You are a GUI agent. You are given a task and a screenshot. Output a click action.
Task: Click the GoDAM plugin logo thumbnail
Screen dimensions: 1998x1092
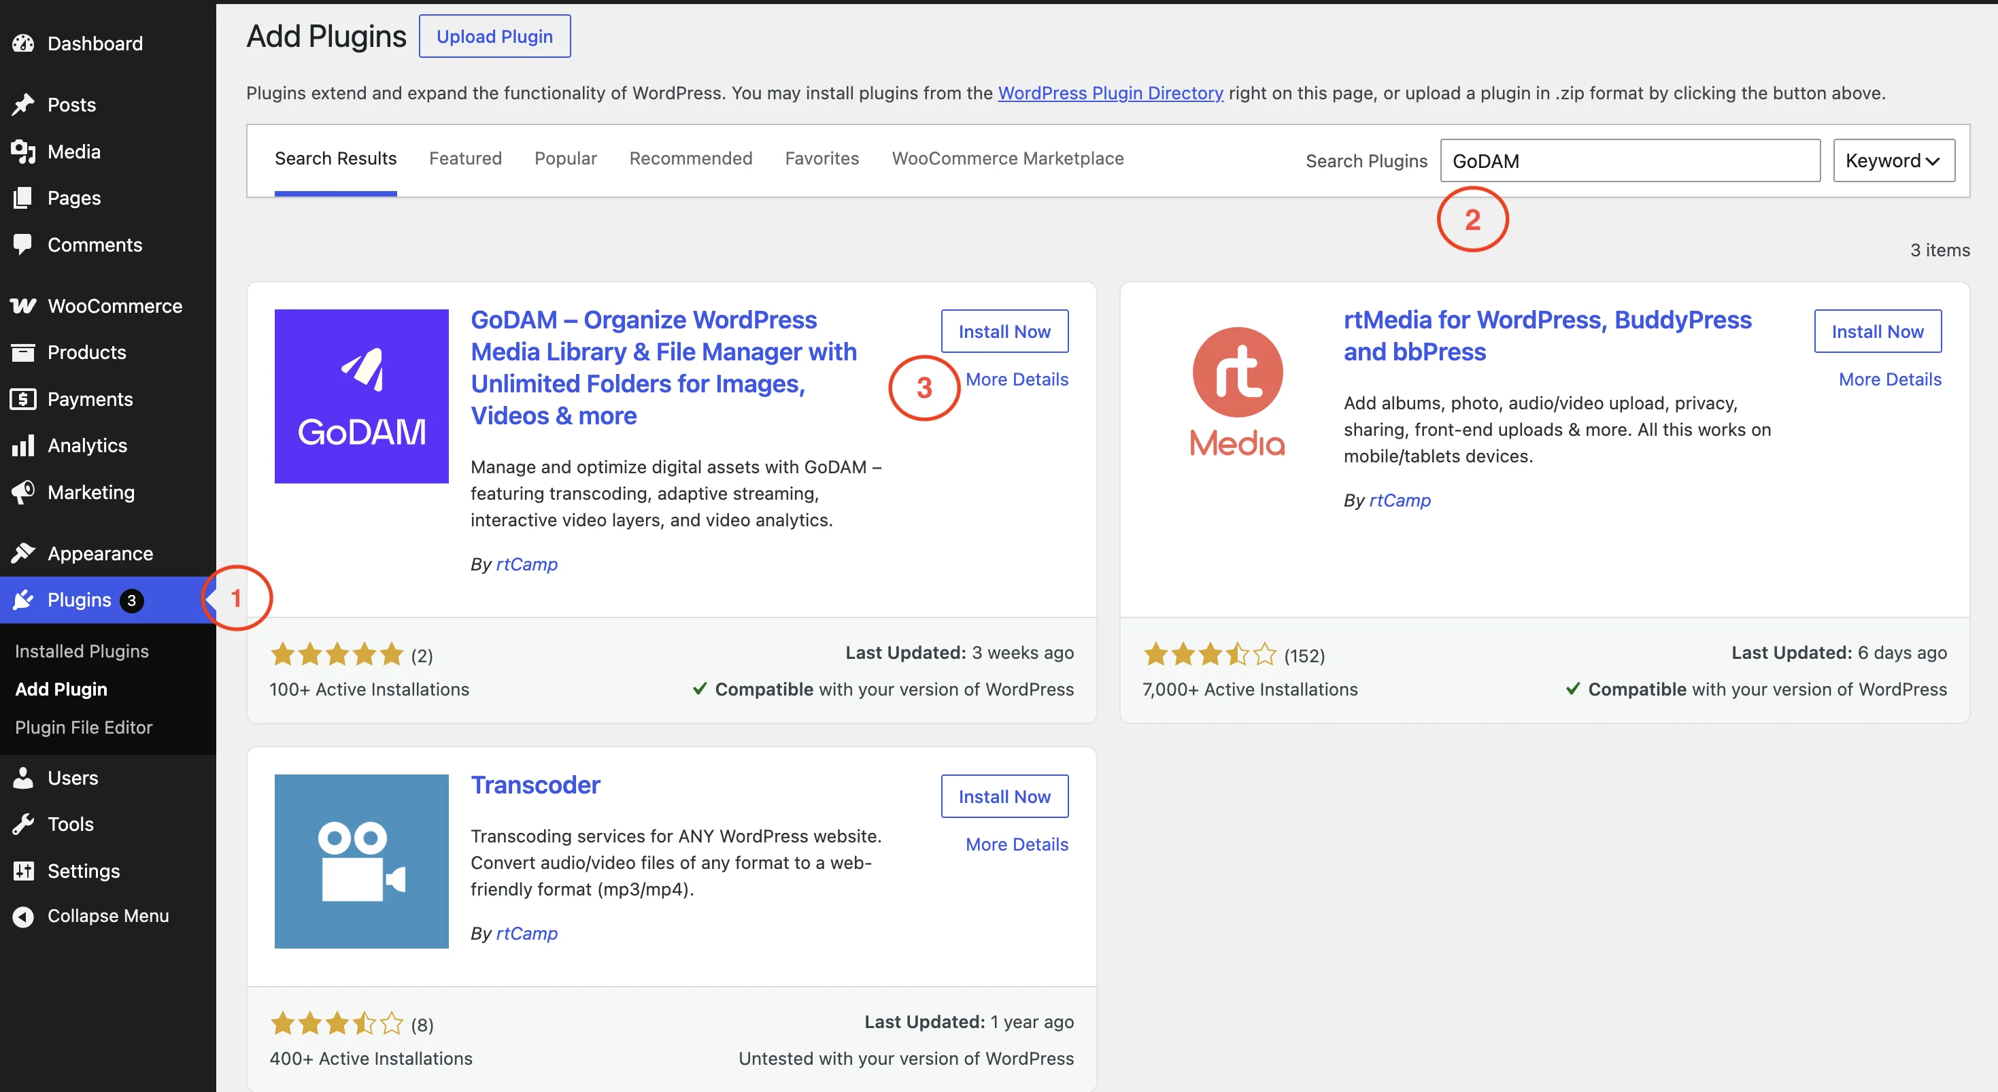[x=361, y=396]
